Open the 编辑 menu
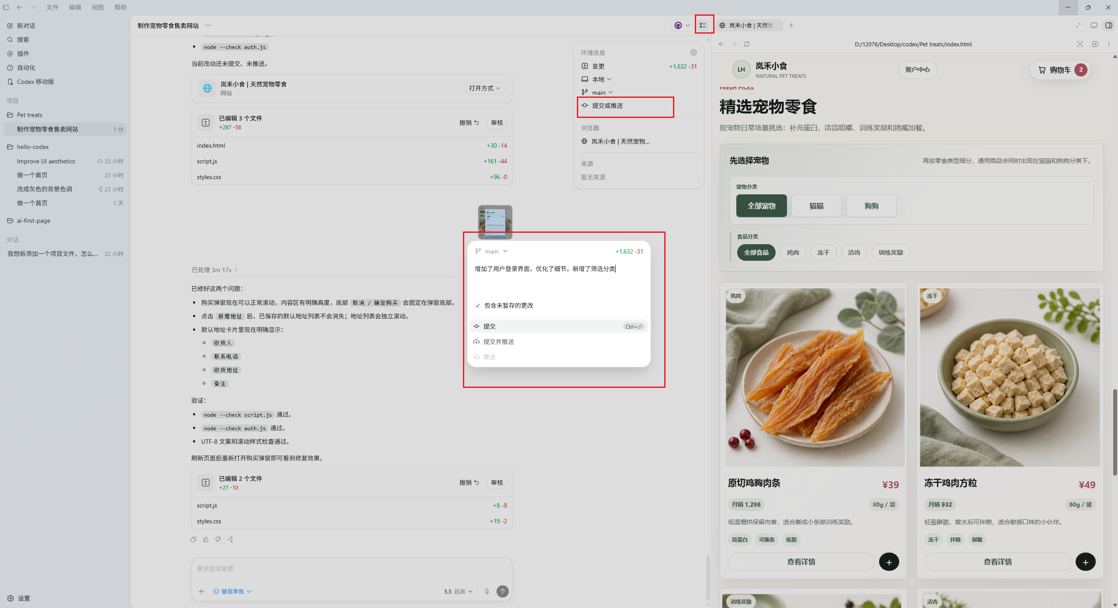The height and width of the screenshot is (608, 1118). point(75,7)
